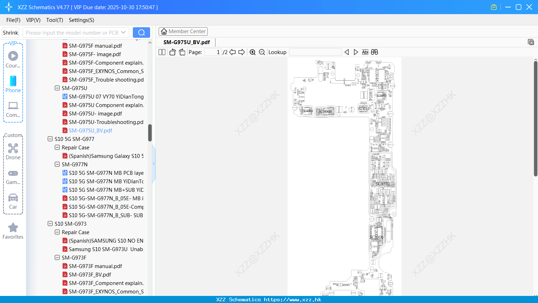Click the Shrink button
Screen dimensions: 538x303
(x=10, y=32)
